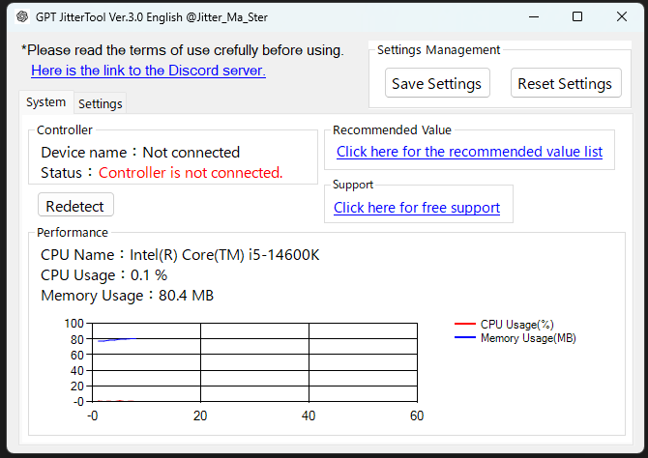Screen dimensions: 648x458
Task: Select the Device name Not connected text
Action: coord(140,153)
